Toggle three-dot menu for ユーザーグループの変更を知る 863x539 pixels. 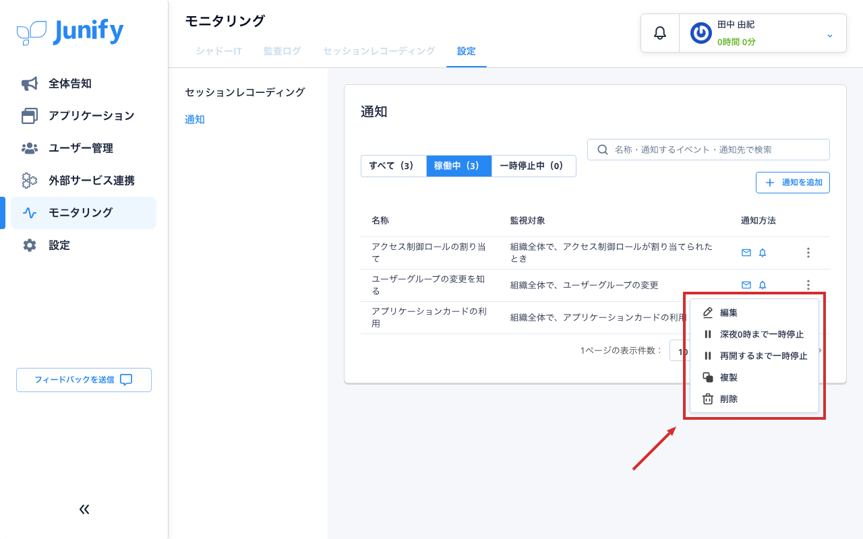pos(808,285)
